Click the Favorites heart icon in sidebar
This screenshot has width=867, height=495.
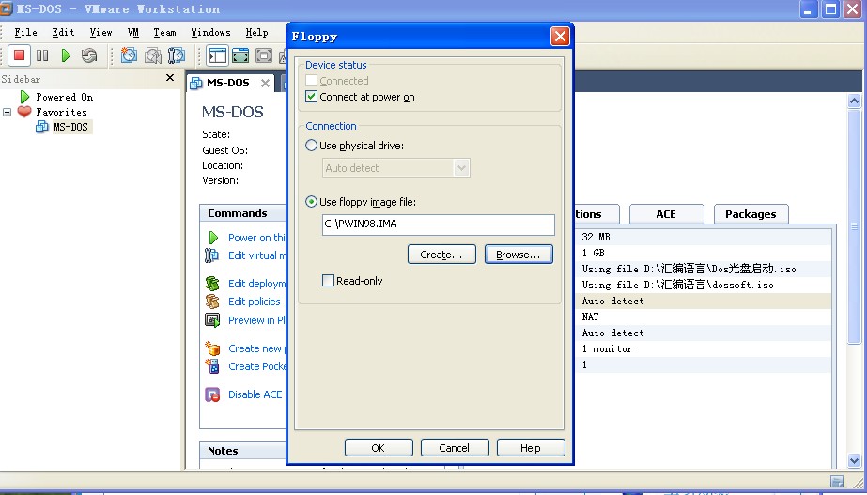(x=24, y=112)
